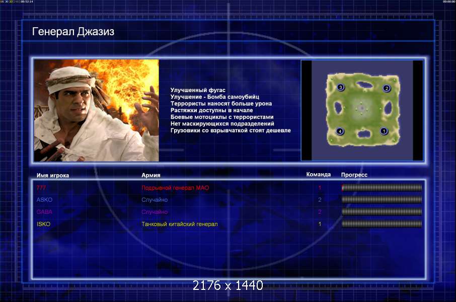Click the map preview center

(362, 110)
